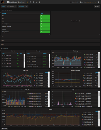This screenshot has width=101, height=130.
Task: Click magenta color swatch in Memory Available legend
Action: click(83, 84)
